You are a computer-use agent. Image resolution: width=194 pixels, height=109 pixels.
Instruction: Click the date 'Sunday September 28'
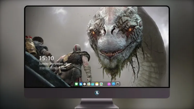point(53,64)
